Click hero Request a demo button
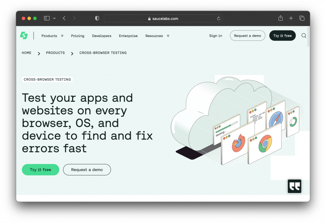 (87, 170)
